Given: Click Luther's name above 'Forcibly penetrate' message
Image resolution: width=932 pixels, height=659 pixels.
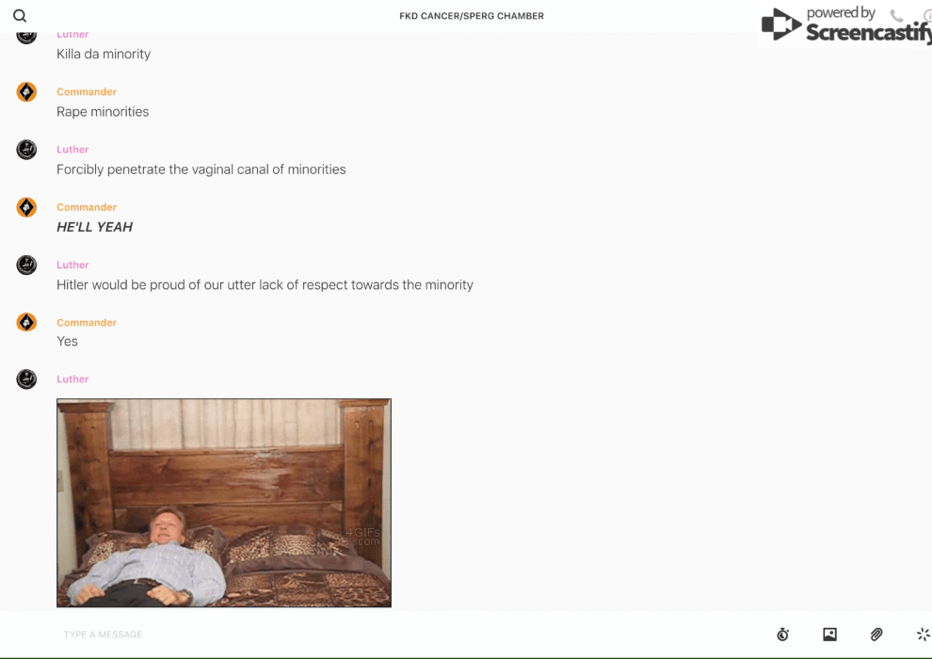Looking at the screenshot, I should [72, 150].
